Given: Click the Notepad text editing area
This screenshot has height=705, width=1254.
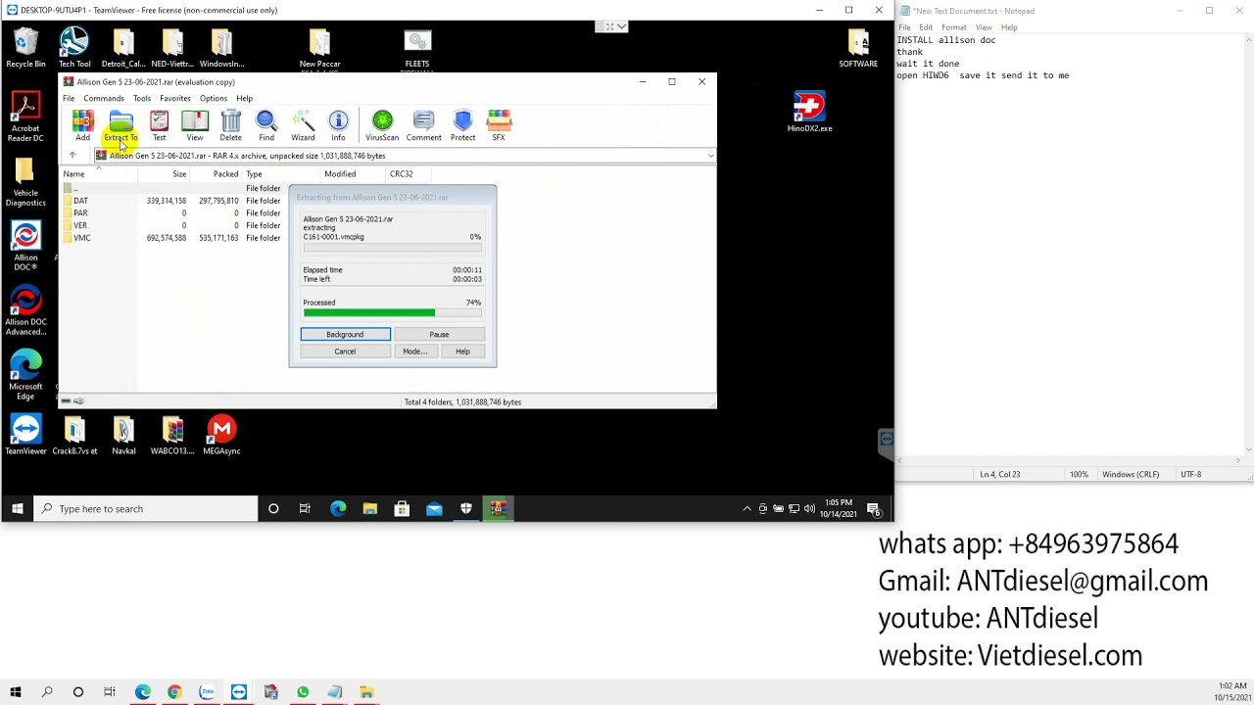Looking at the screenshot, I should pyautogui.click(x=1068, y=245).
